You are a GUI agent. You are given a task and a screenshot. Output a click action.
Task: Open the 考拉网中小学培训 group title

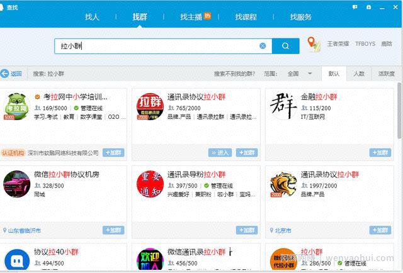76,97
